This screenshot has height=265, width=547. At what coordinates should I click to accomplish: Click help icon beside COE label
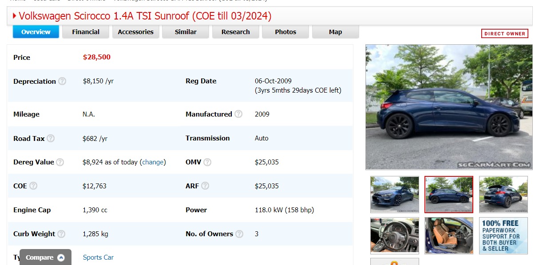pos(33,186)
